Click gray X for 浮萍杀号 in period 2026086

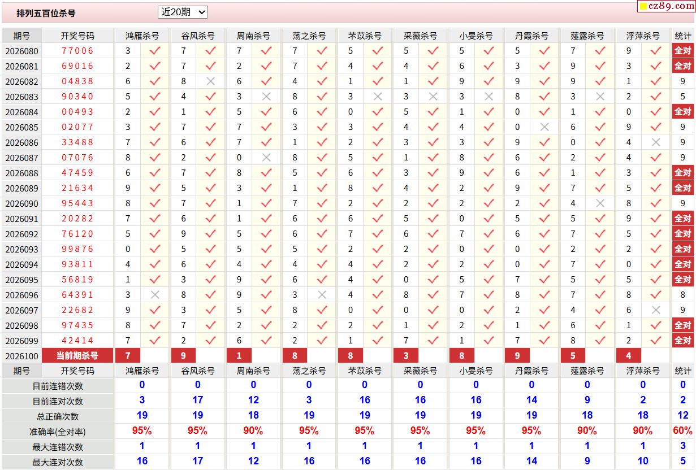point(655,142)
